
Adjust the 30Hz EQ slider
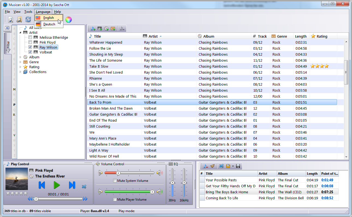[x=172, y=183]
